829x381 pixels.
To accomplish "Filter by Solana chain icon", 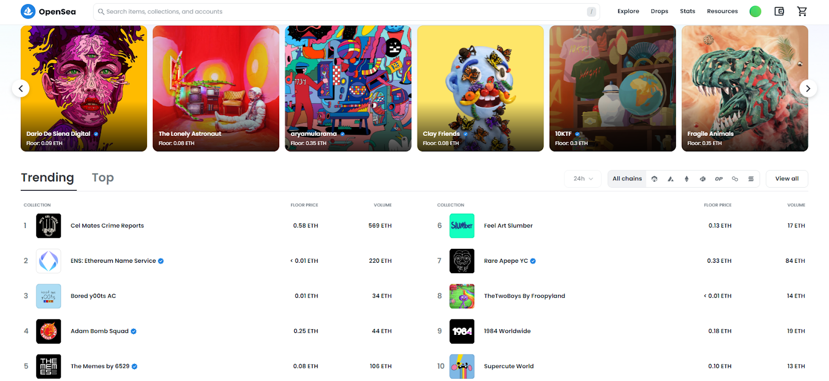I will click(x=751, y=179).
